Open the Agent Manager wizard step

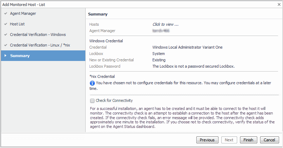tap(23, 14)
